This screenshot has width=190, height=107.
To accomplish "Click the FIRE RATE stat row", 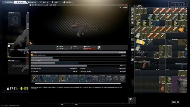I will coord(54,71).
